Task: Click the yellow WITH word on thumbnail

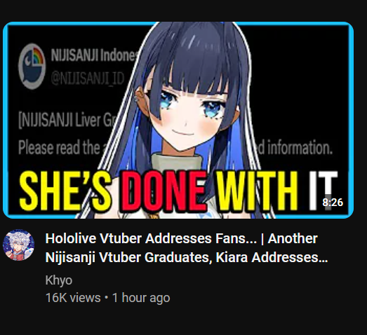Action: point(258,191)
